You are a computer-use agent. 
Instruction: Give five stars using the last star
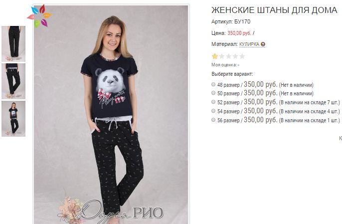242,56
